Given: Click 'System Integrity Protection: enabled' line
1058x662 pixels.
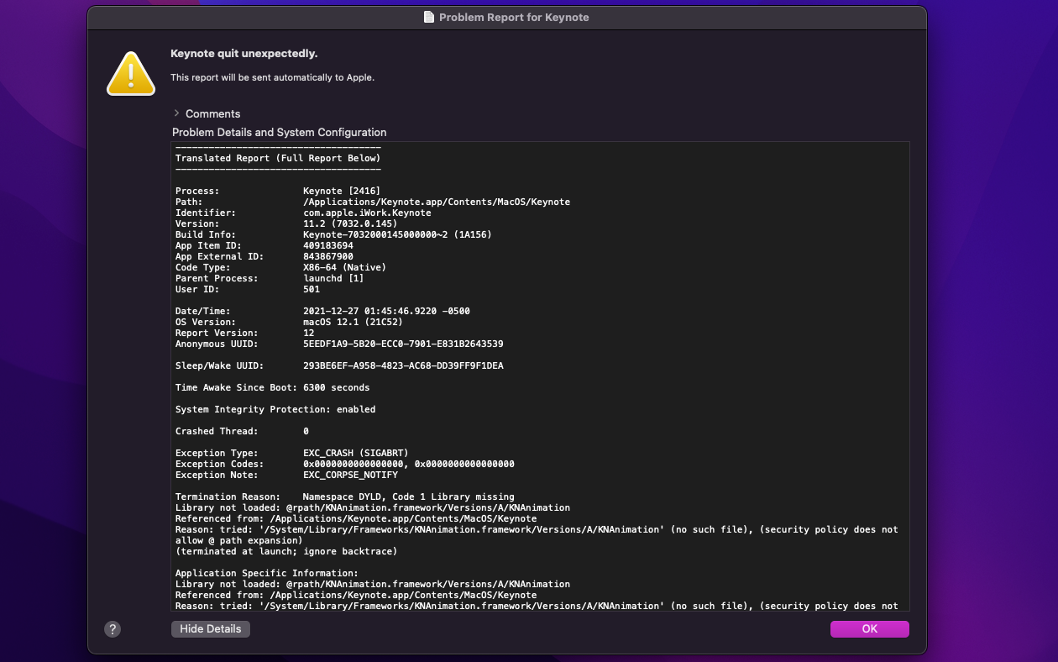Looking at the screenshot, I should pyautogui.click(x=275, y=409).
